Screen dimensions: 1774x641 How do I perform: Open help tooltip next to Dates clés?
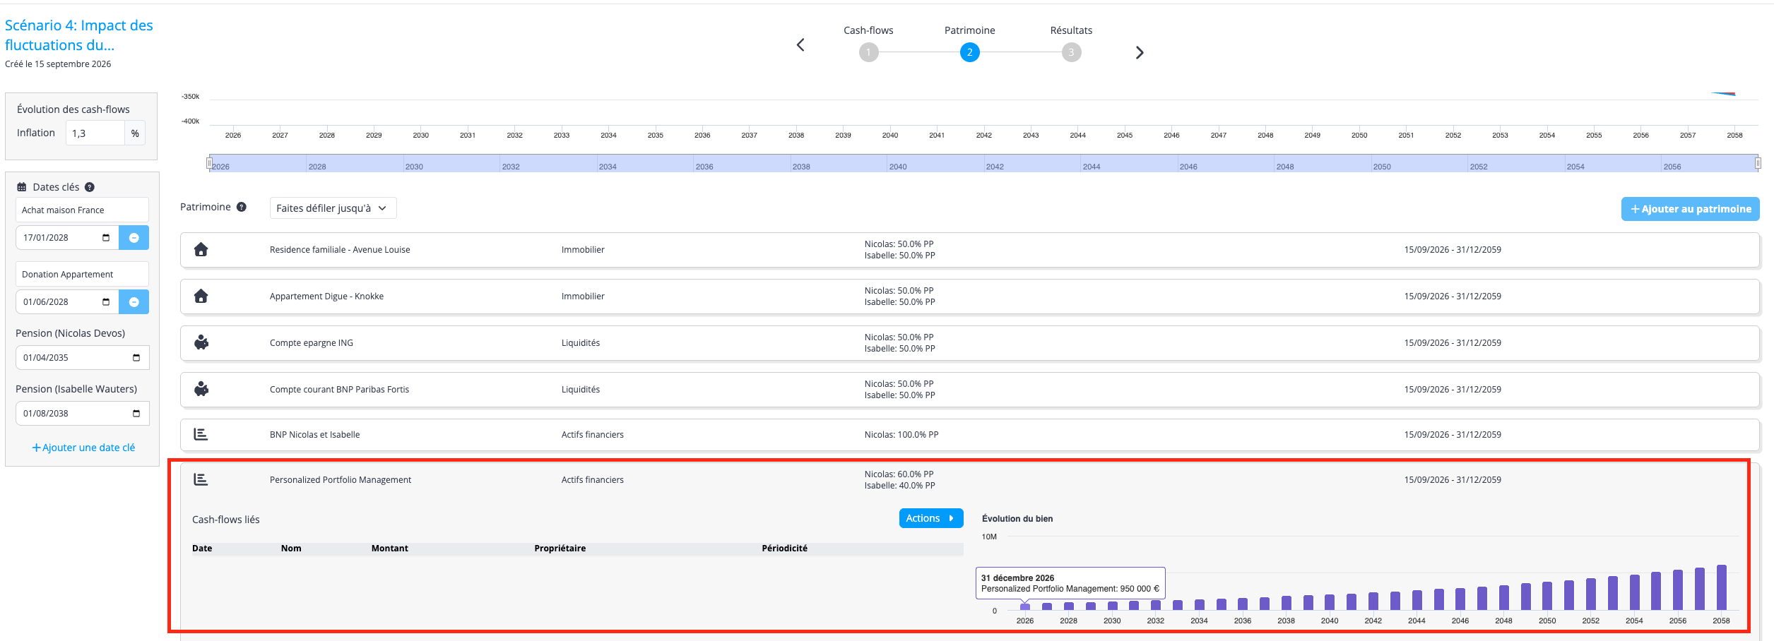90,187
